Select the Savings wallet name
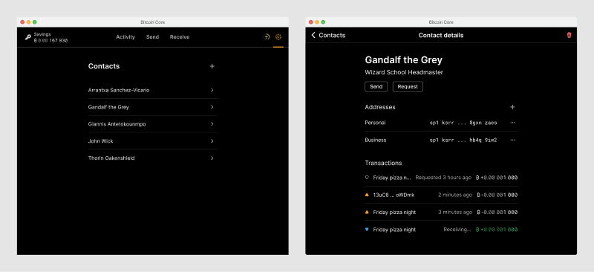 pyautogui.click(x=42, y=34)
